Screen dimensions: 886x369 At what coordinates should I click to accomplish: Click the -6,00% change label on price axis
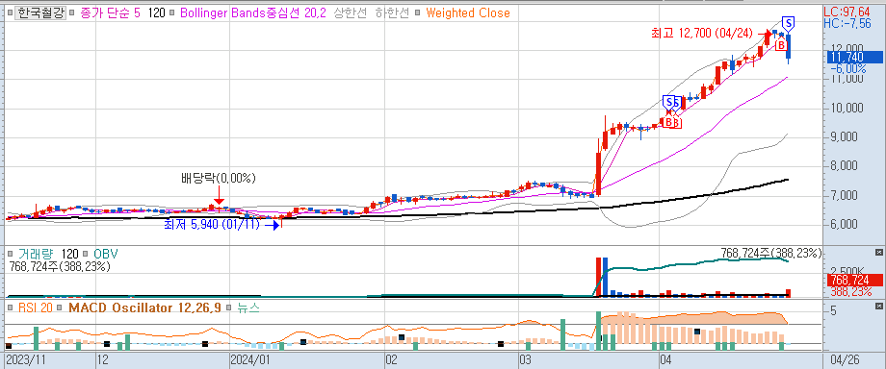[848, 68]
